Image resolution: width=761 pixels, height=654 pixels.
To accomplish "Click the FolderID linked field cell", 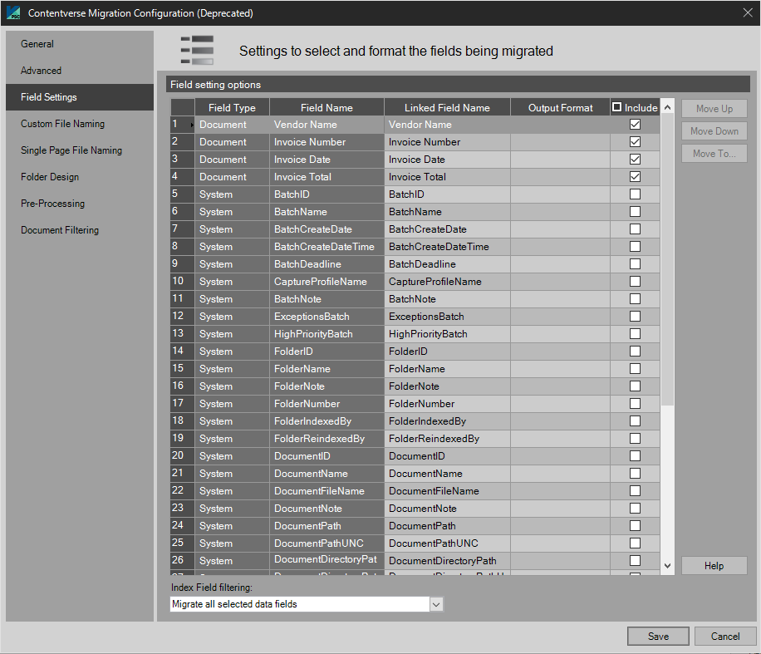I will click(447, 352).
